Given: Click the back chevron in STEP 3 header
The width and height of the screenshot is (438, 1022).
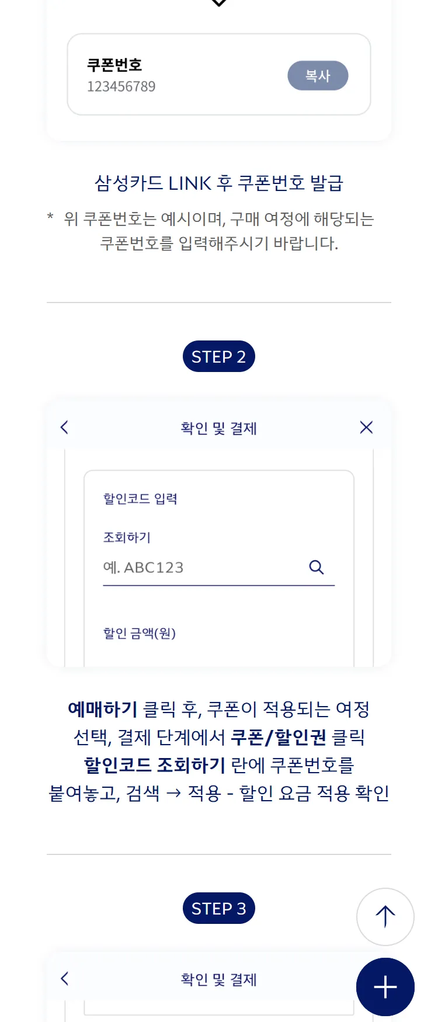Looking at the screenshot, I should click(64, 979).
